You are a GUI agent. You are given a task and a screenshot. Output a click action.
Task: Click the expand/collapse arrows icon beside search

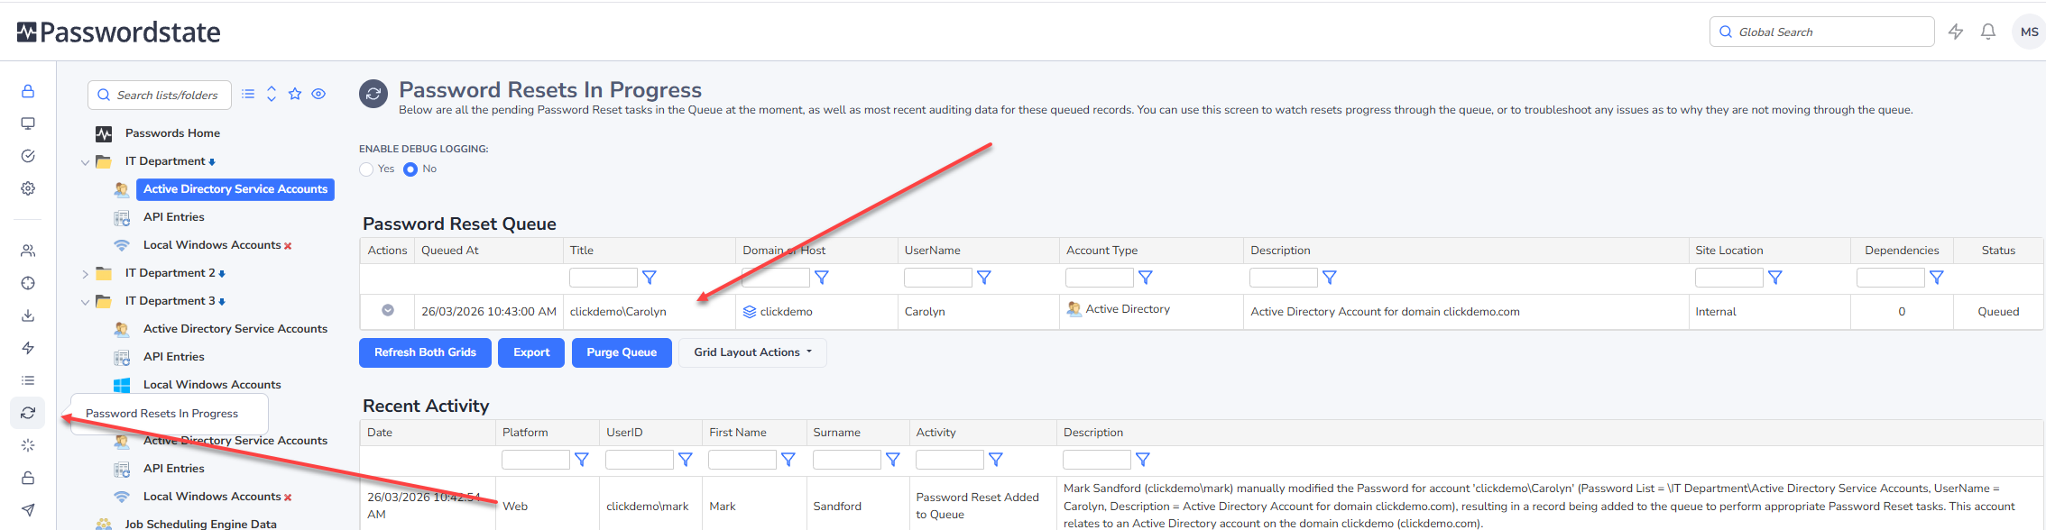coord(272,94)
